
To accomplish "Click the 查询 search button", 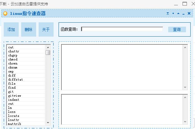I will (177, 29).
